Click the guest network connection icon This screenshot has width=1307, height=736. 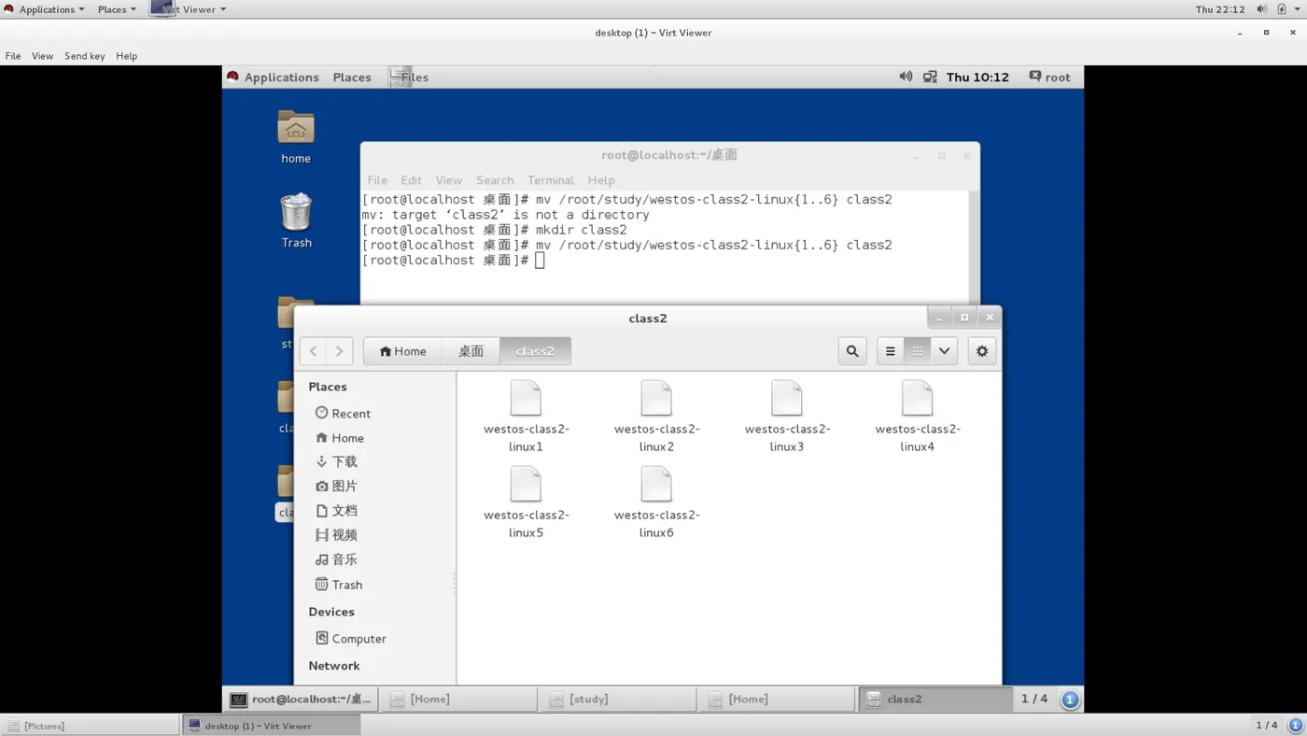coord(930,77)
